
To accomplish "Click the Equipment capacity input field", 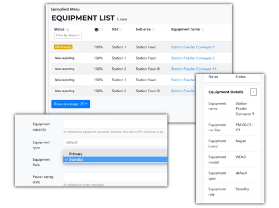I will point(116,124).
